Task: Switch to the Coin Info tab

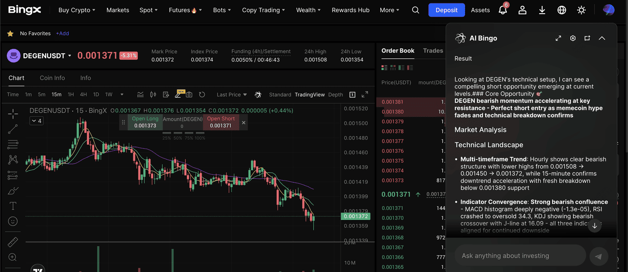Action: tap(52, 78)
